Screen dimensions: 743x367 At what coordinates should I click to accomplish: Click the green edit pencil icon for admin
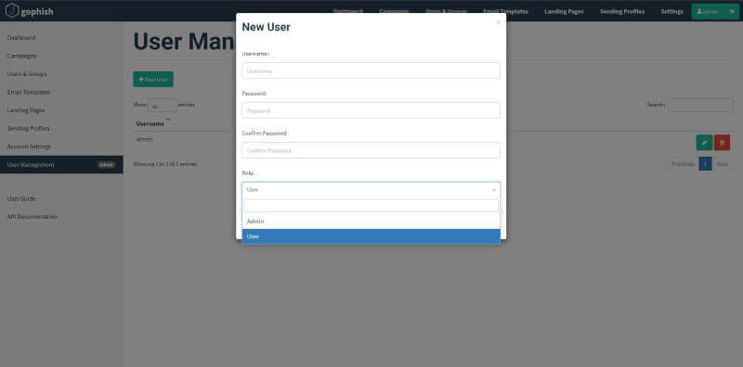(704, 143)
